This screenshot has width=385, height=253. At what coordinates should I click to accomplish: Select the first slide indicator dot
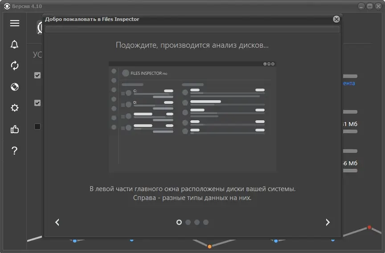[179, 222]
